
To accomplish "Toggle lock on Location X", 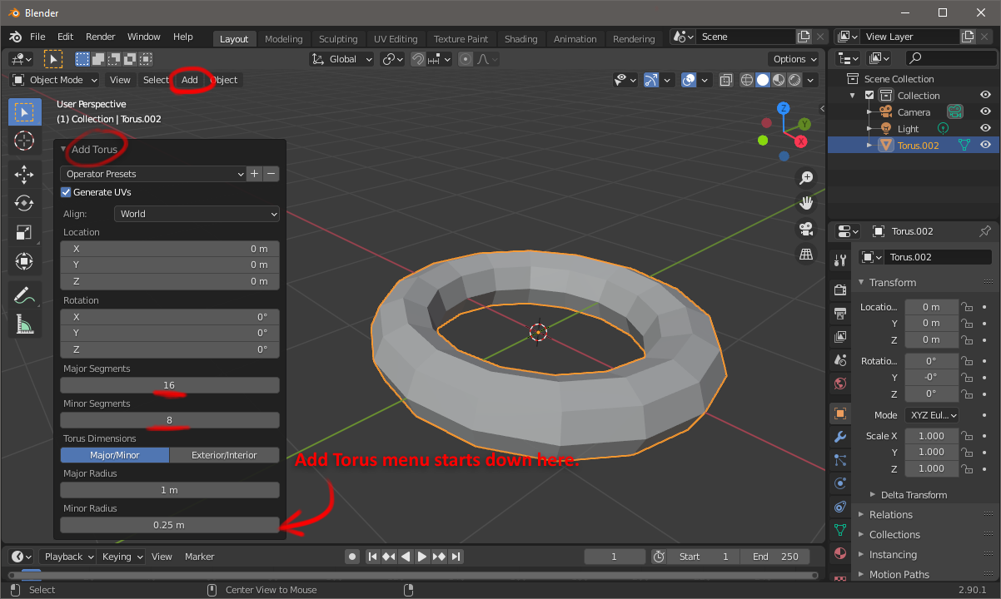I will click(967, 307).
